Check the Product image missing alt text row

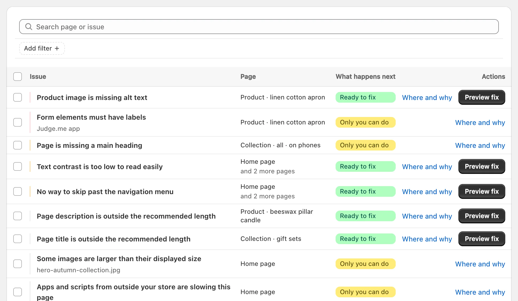(18, 97)
